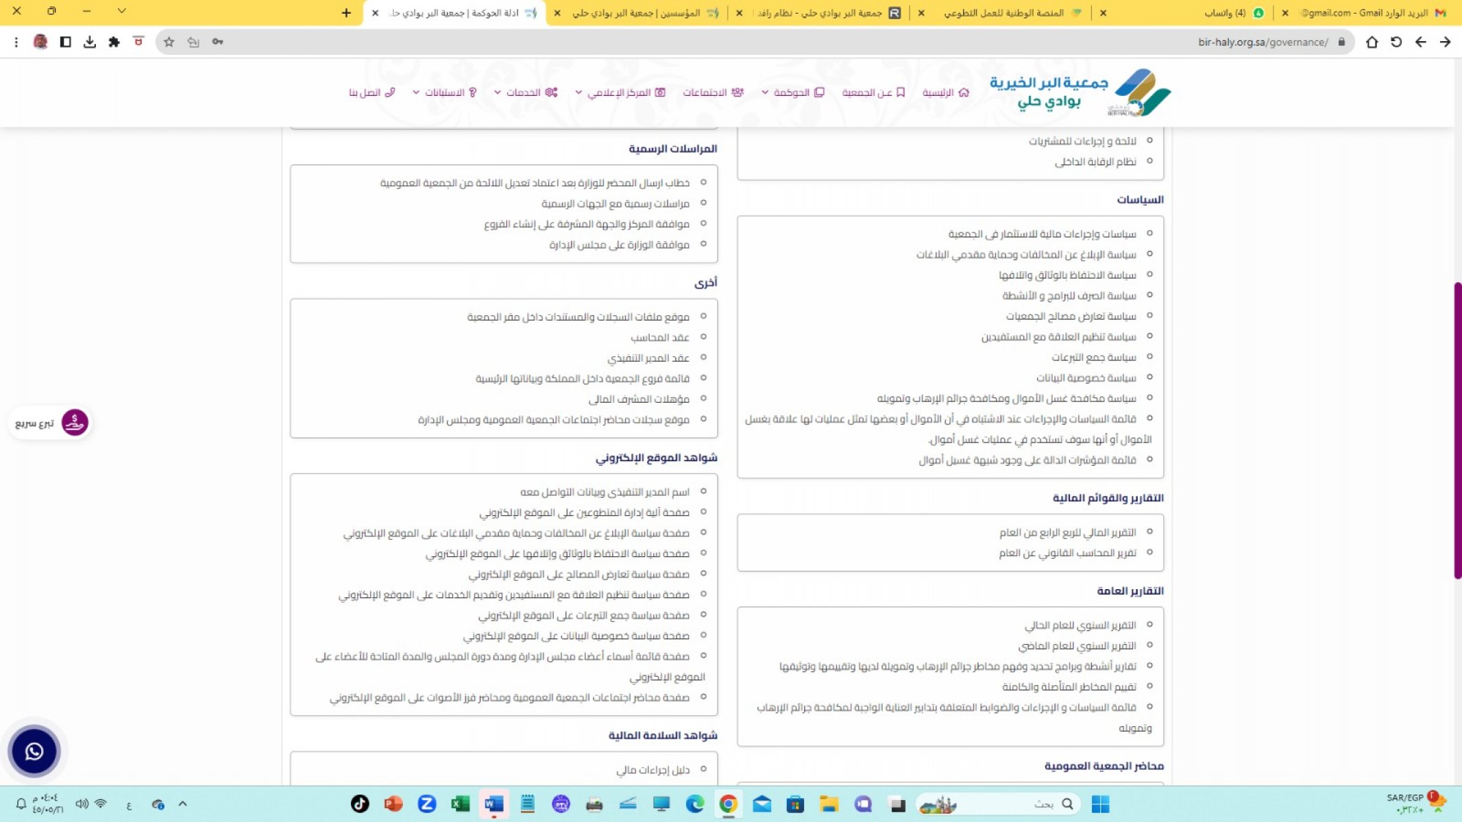Open link اسم المدير التنفيذي وبيانات التواصل معه
The width and height of the screenshot is (1462, 822).
(605, 493)
